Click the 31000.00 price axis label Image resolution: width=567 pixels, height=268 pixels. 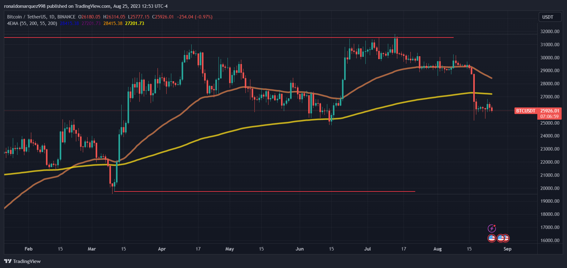coord(550,45)
